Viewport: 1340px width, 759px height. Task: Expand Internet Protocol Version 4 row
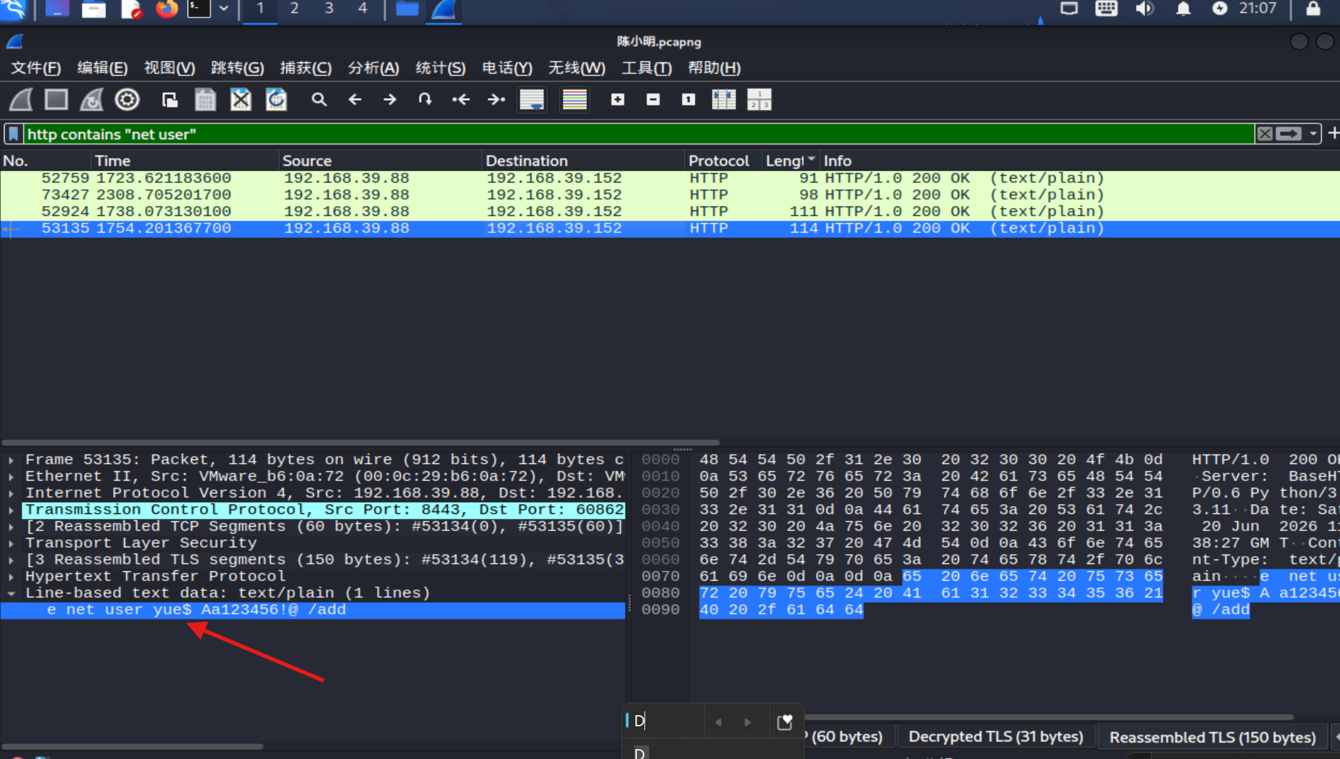click(11, 494)
